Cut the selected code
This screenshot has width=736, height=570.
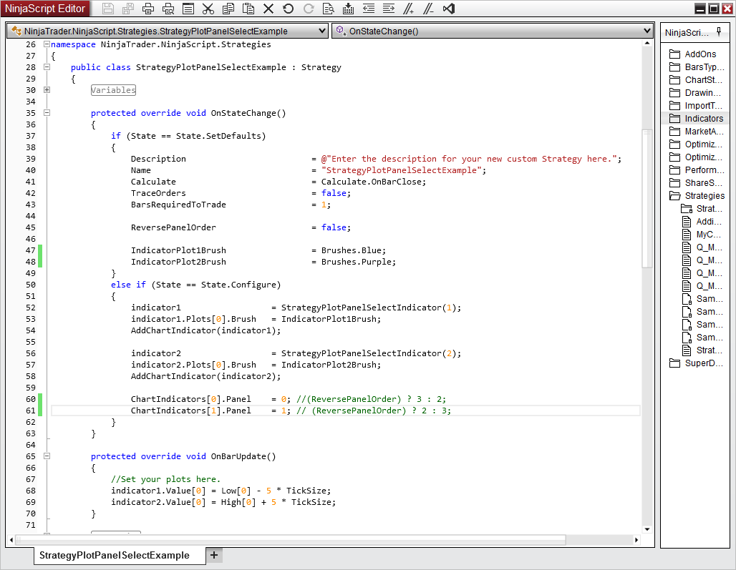(x=207, y=8)
